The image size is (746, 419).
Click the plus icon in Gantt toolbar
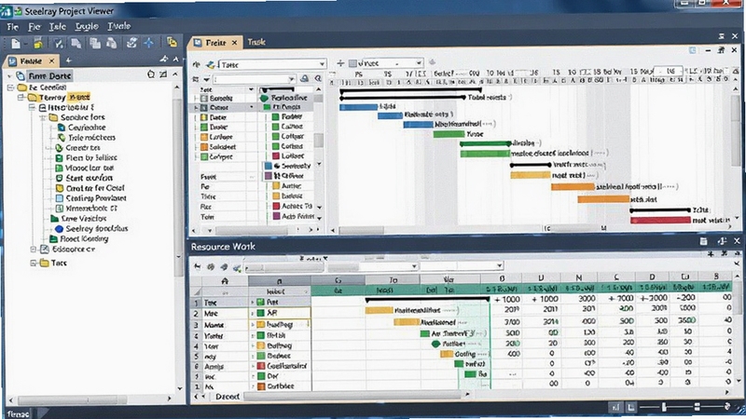coord(340,62)
